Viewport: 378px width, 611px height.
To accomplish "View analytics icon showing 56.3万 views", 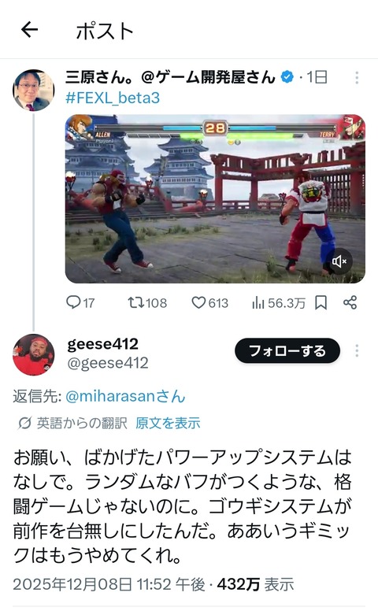I will click(x=258, y=302).
